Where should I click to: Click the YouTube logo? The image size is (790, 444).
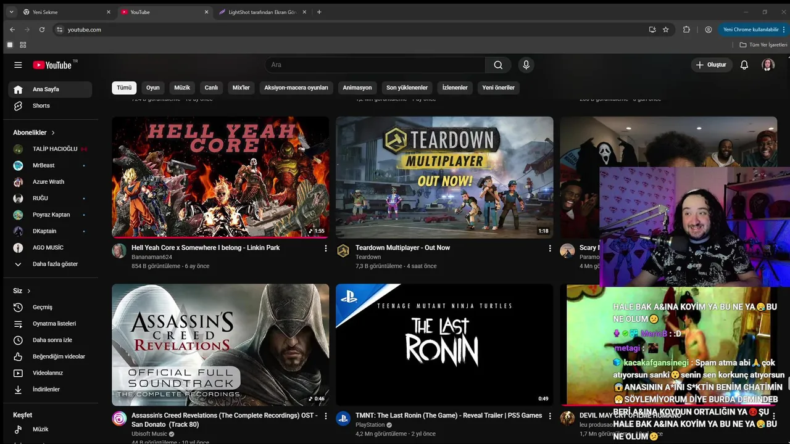53,65
